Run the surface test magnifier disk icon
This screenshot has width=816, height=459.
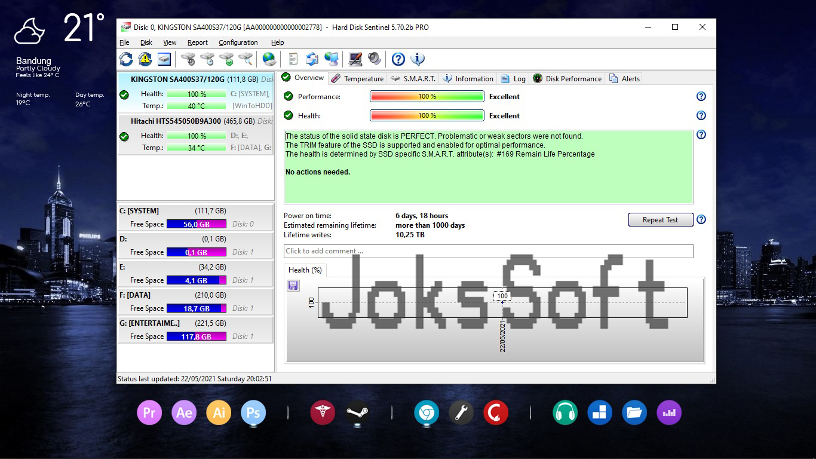[x=245, y=59]
